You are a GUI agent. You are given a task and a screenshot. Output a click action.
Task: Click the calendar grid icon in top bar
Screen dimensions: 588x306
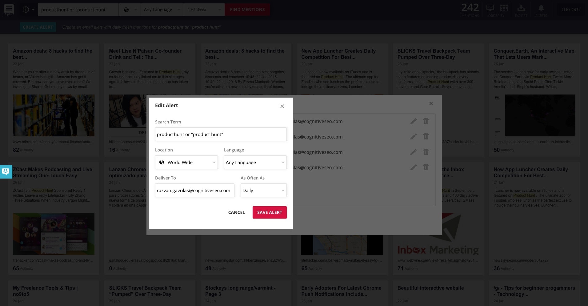click(504, 8)
